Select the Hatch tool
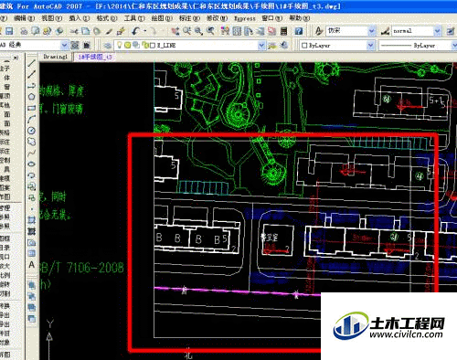457x360 pixels. coord(32,220)
